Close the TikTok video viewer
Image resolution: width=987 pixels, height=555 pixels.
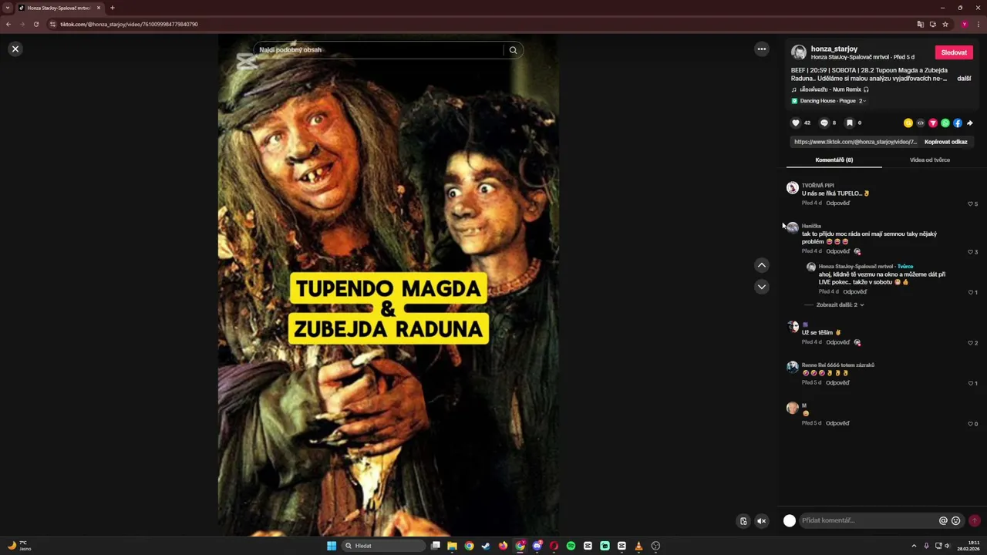(15, 49)
